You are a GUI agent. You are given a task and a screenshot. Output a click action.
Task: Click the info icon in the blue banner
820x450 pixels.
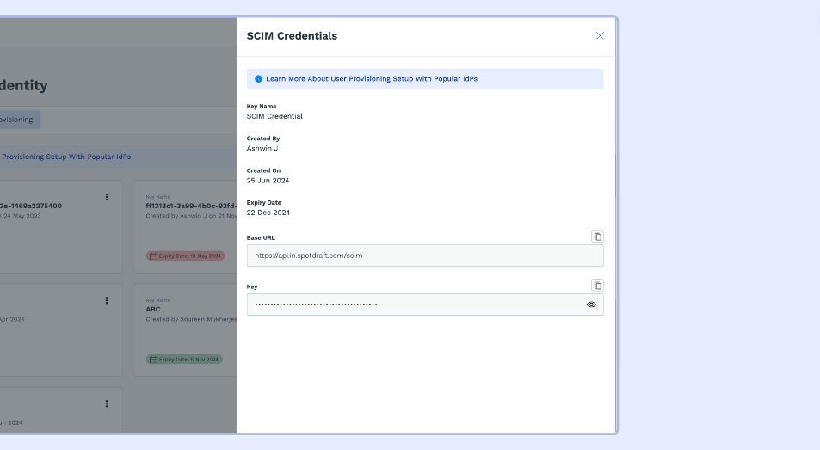click(x=258, y=79)
